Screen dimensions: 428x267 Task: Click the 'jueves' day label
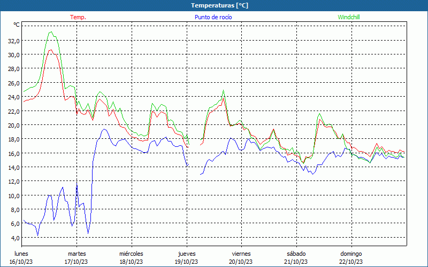click(x=187, y=254)
